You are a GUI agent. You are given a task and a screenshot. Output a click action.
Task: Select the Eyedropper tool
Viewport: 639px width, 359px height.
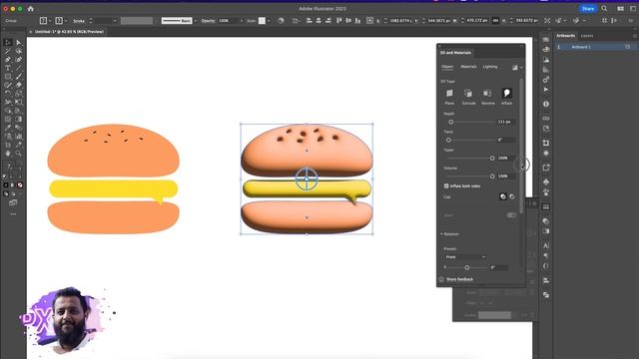click(8, 128)
